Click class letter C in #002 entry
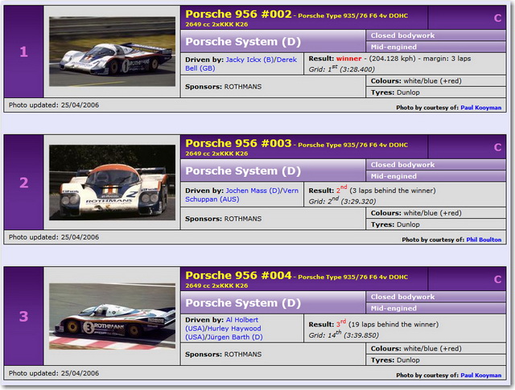This screenshot has width=515, height=390. tap(497, 18)
